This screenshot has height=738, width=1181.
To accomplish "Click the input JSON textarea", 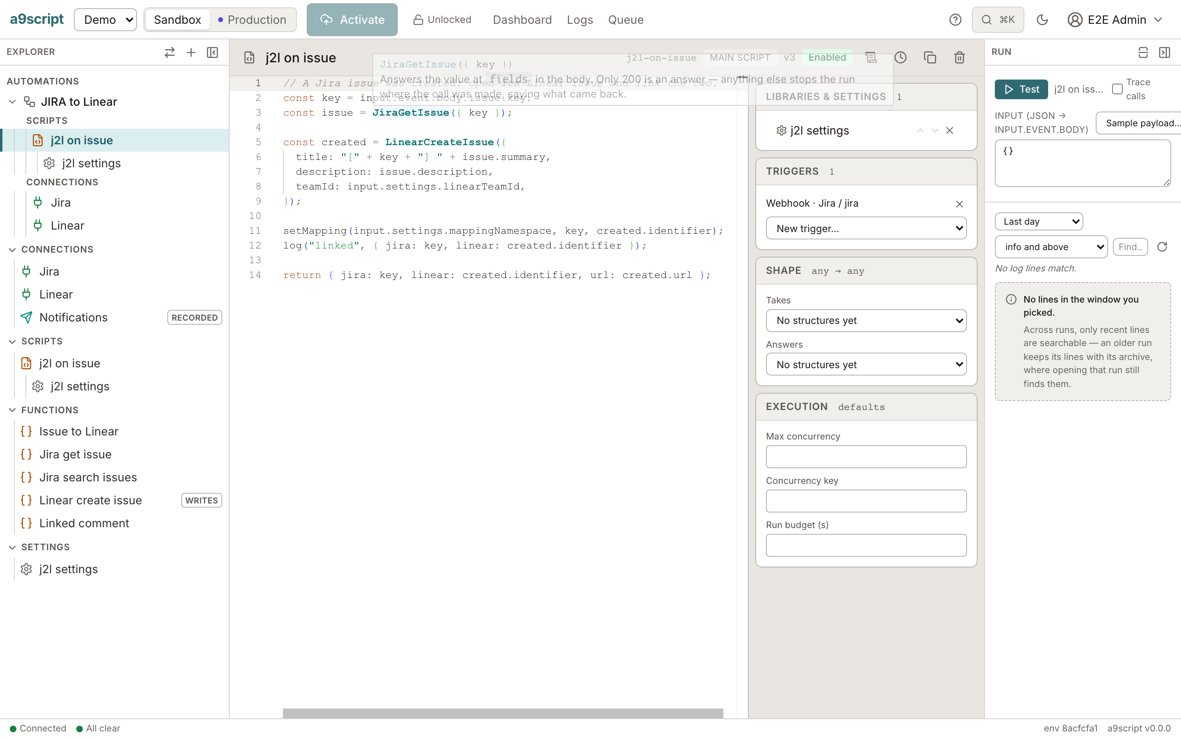I will [x=1083, y=163].
